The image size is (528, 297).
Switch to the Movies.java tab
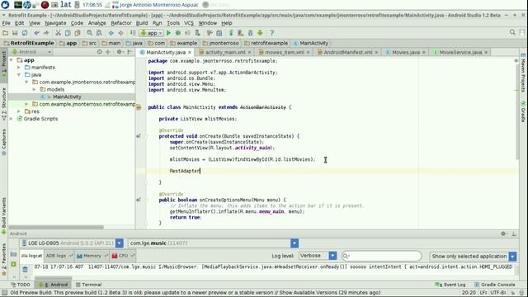click(x=405, y=52)
